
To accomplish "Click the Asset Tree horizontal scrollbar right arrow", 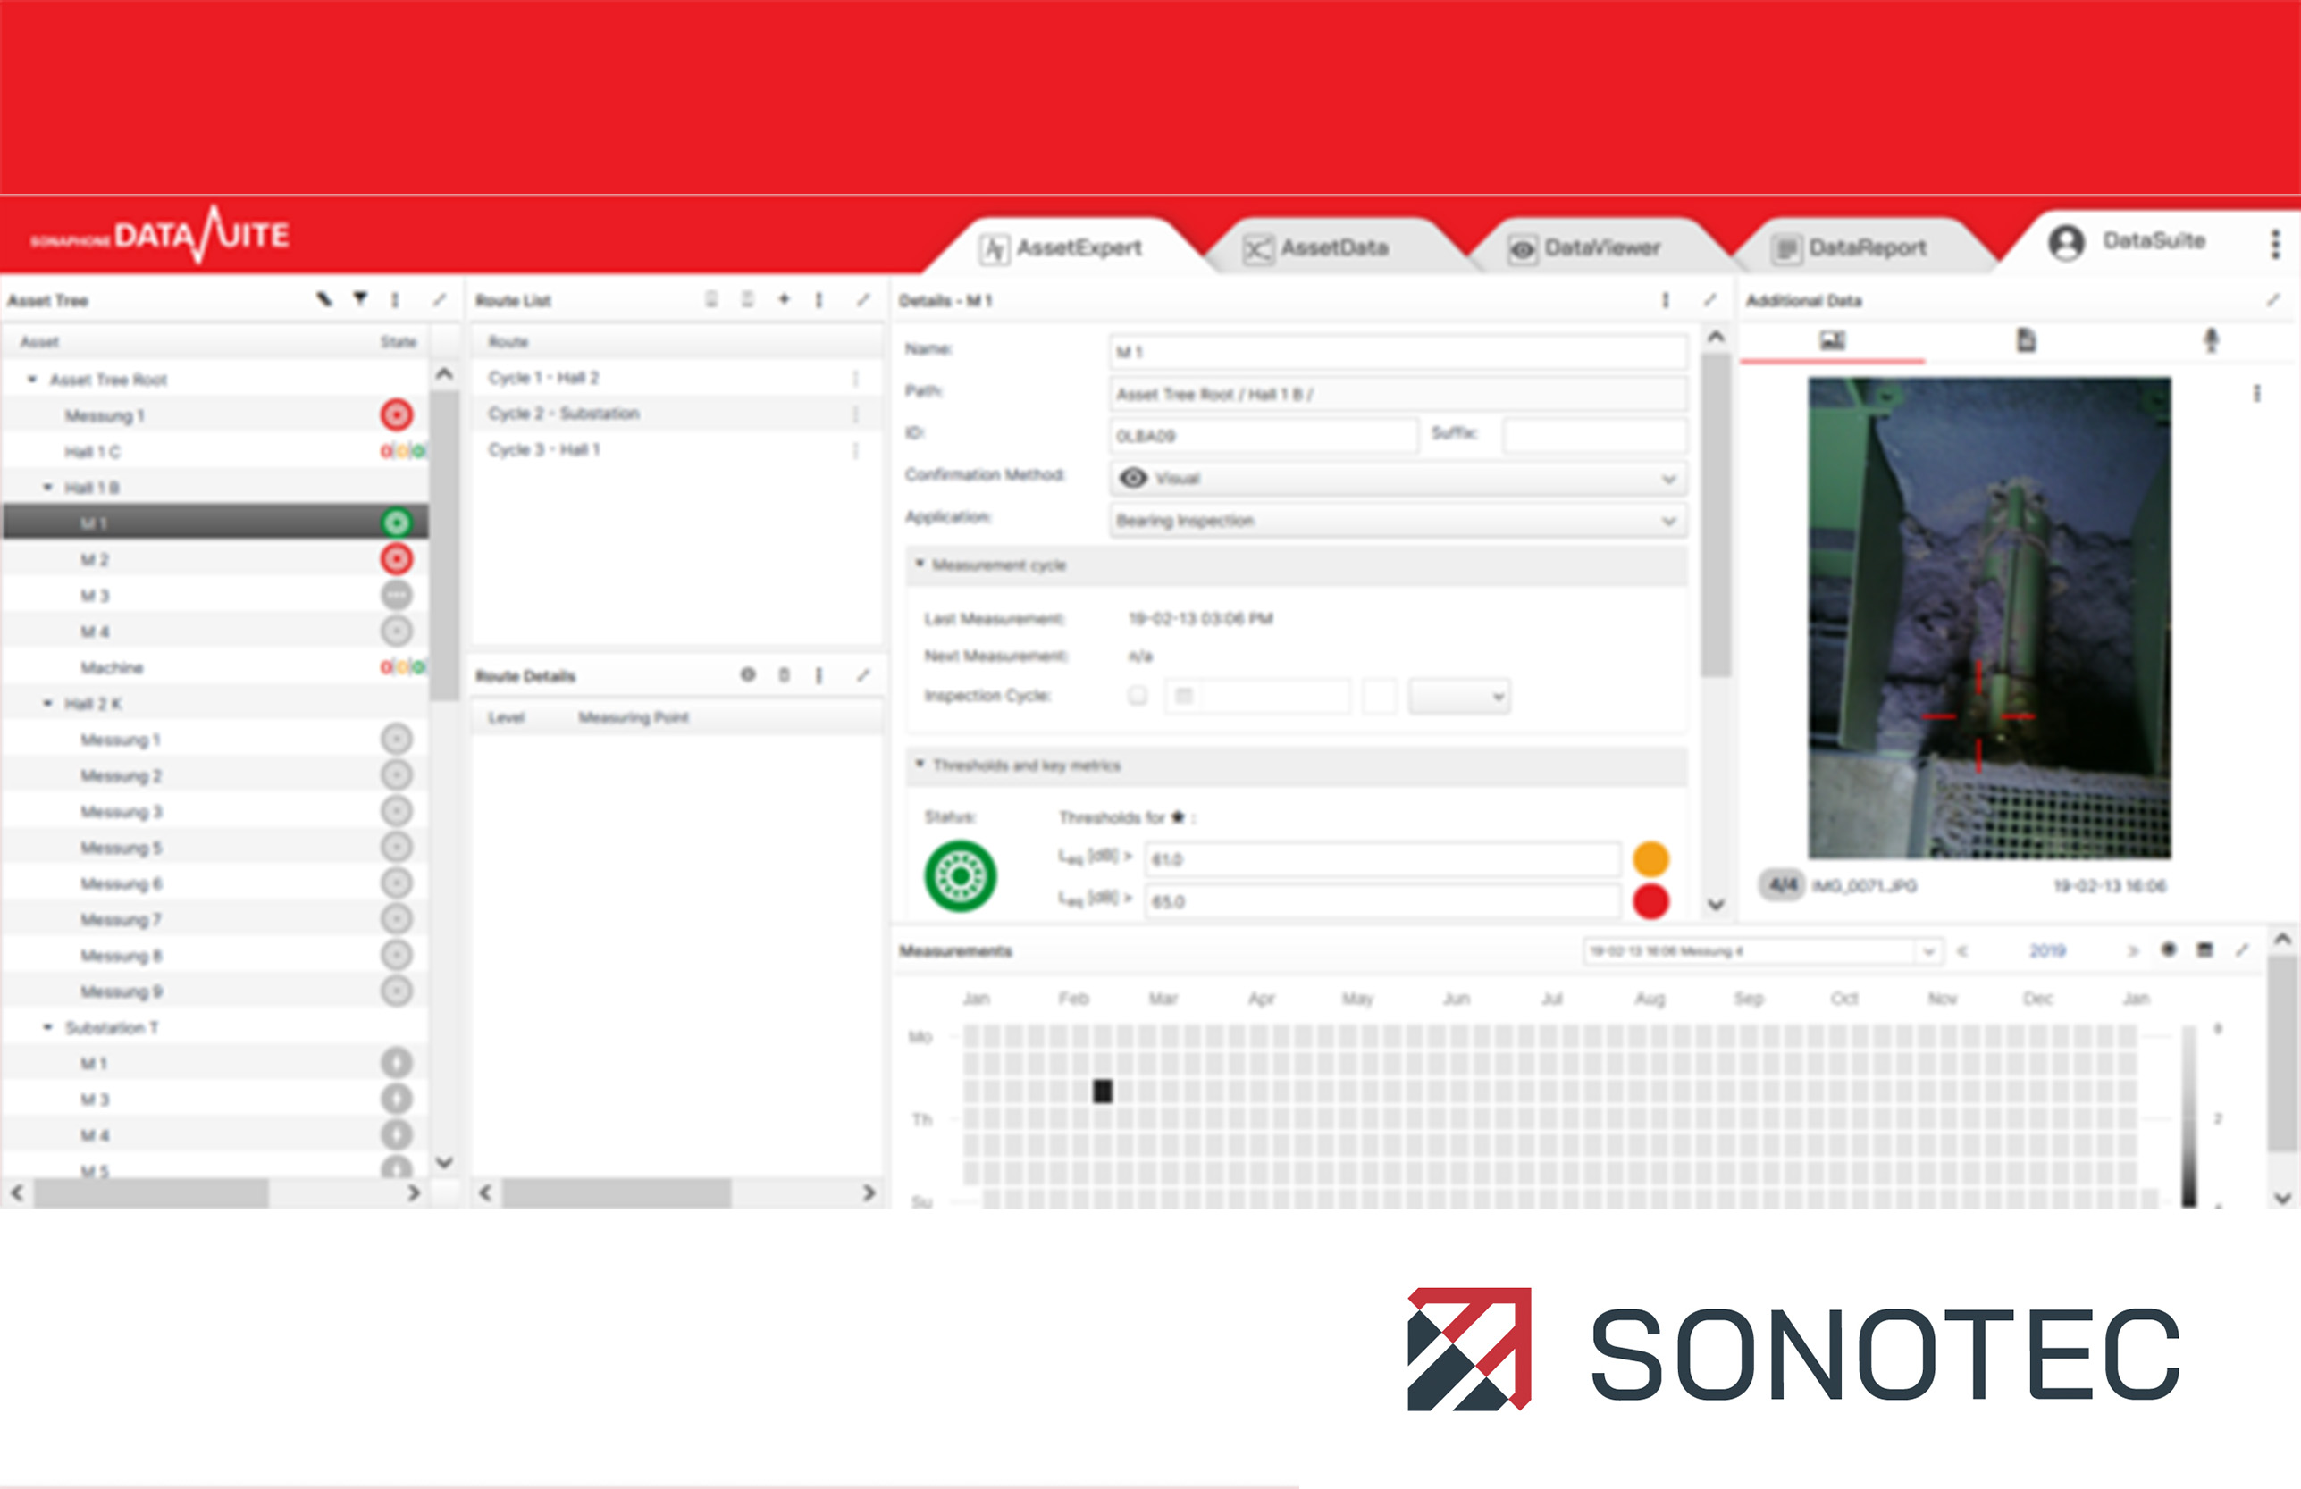I will point(413,1192).
